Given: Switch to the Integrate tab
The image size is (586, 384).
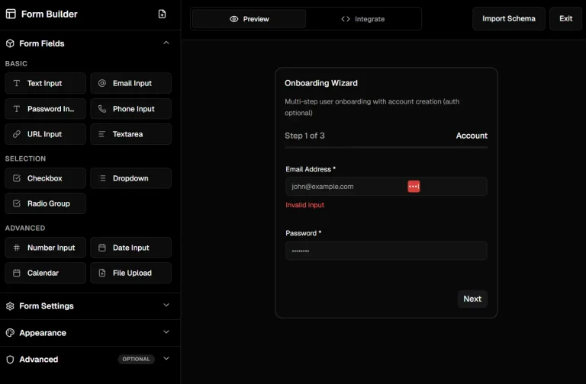Looking at the screenshot, I should pos(363,19).
